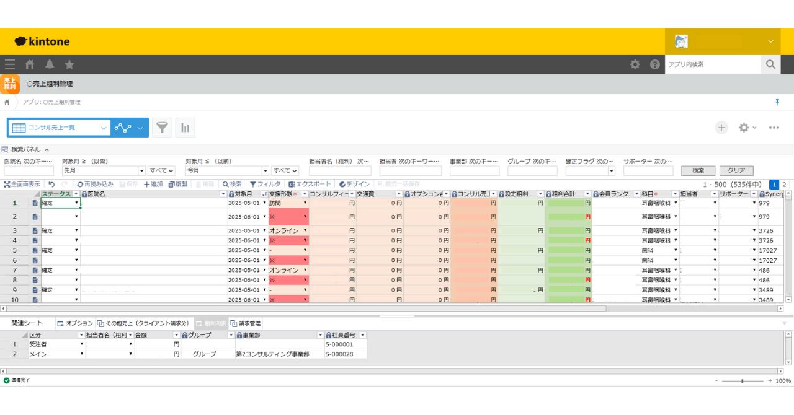The height and width of the screenshot is (415, 794).
Task: Click the undo arrow in grid toolbar
Action: (x=51, y=184)
